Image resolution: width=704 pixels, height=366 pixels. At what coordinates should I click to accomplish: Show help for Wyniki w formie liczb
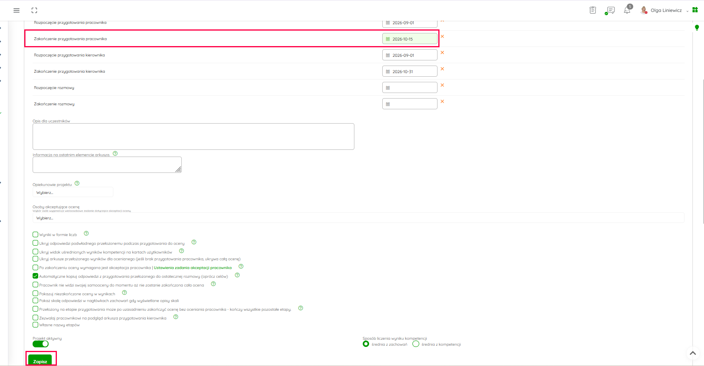click(86, 233)
